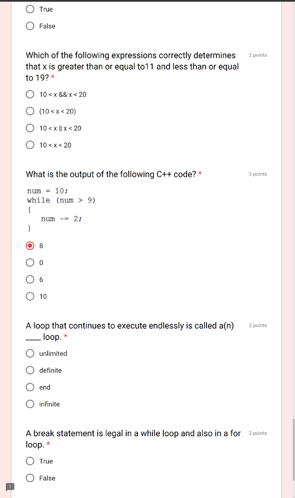Choose the definite loop answer
Image resolution: width=295 pixels, height=498 pixels.
[x=30, y=370]
